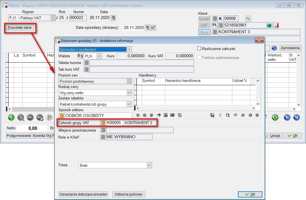The height and width of the screenshot is (200, 306).
Task: Enable the Rozliczenie zaliczek checkbox
Action: 199,49
